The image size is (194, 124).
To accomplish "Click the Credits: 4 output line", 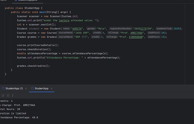I will [6, 101].
